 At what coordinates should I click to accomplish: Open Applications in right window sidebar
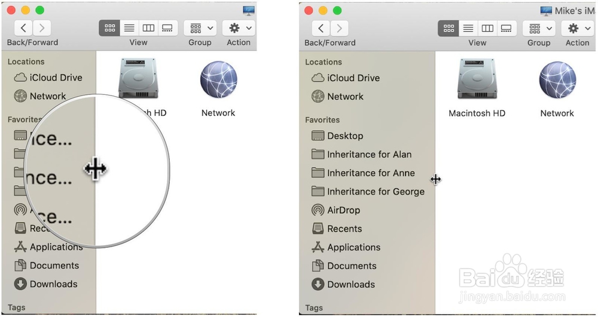pos(346,247)
